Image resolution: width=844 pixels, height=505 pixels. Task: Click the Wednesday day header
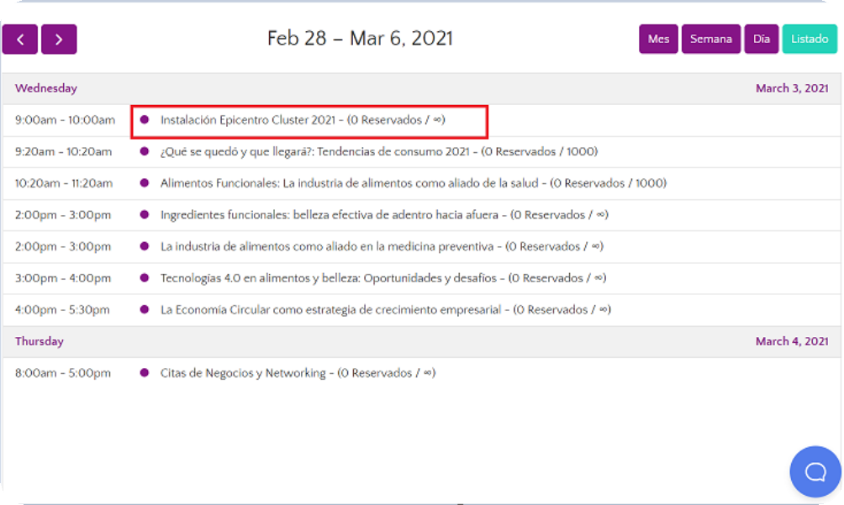pos(46,88)
